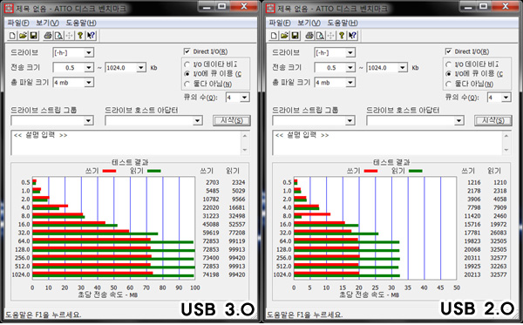Click 시작(S) button in left window
The height and width of the screenshot is (325, 523).
click(232, 120)
